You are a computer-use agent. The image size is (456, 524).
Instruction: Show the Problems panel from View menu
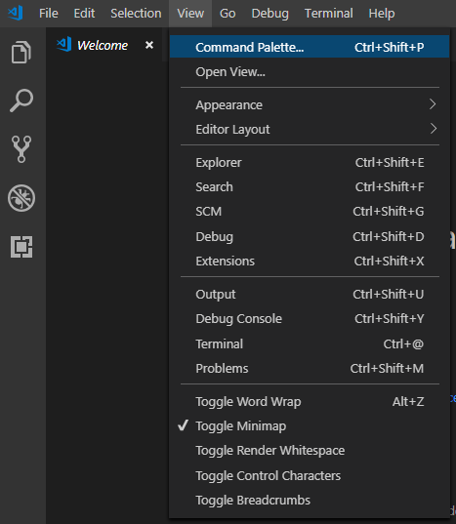pyautogui.click(x=310, y=368)
